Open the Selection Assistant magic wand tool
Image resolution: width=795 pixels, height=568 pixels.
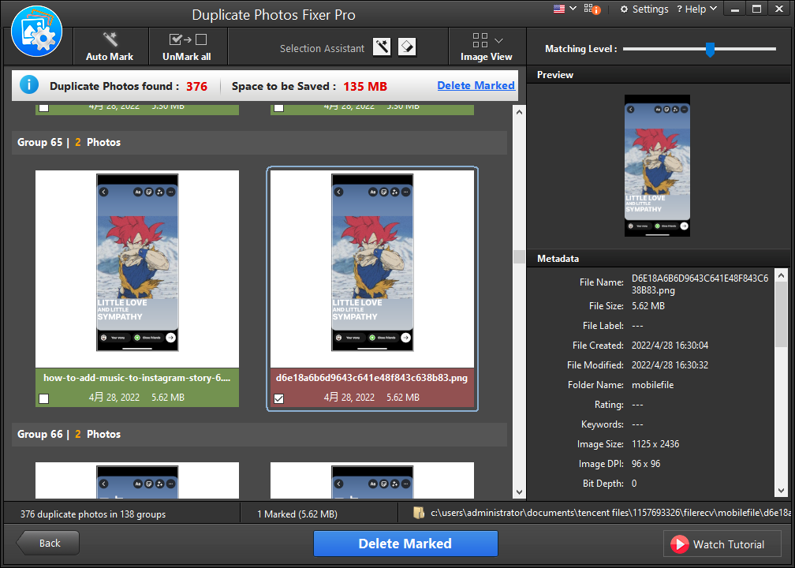pyautogui.click(x=382, y=47)
